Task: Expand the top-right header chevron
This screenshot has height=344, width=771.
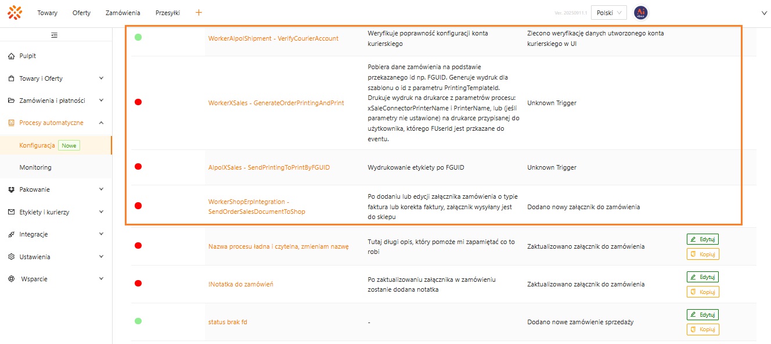Action: [763, 12]
